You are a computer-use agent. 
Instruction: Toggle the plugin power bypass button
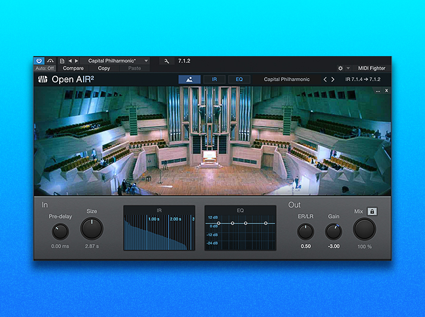pos(39,61)
